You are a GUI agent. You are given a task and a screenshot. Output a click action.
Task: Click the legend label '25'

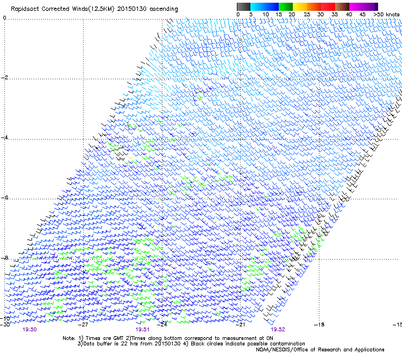(x=307, y=15)
